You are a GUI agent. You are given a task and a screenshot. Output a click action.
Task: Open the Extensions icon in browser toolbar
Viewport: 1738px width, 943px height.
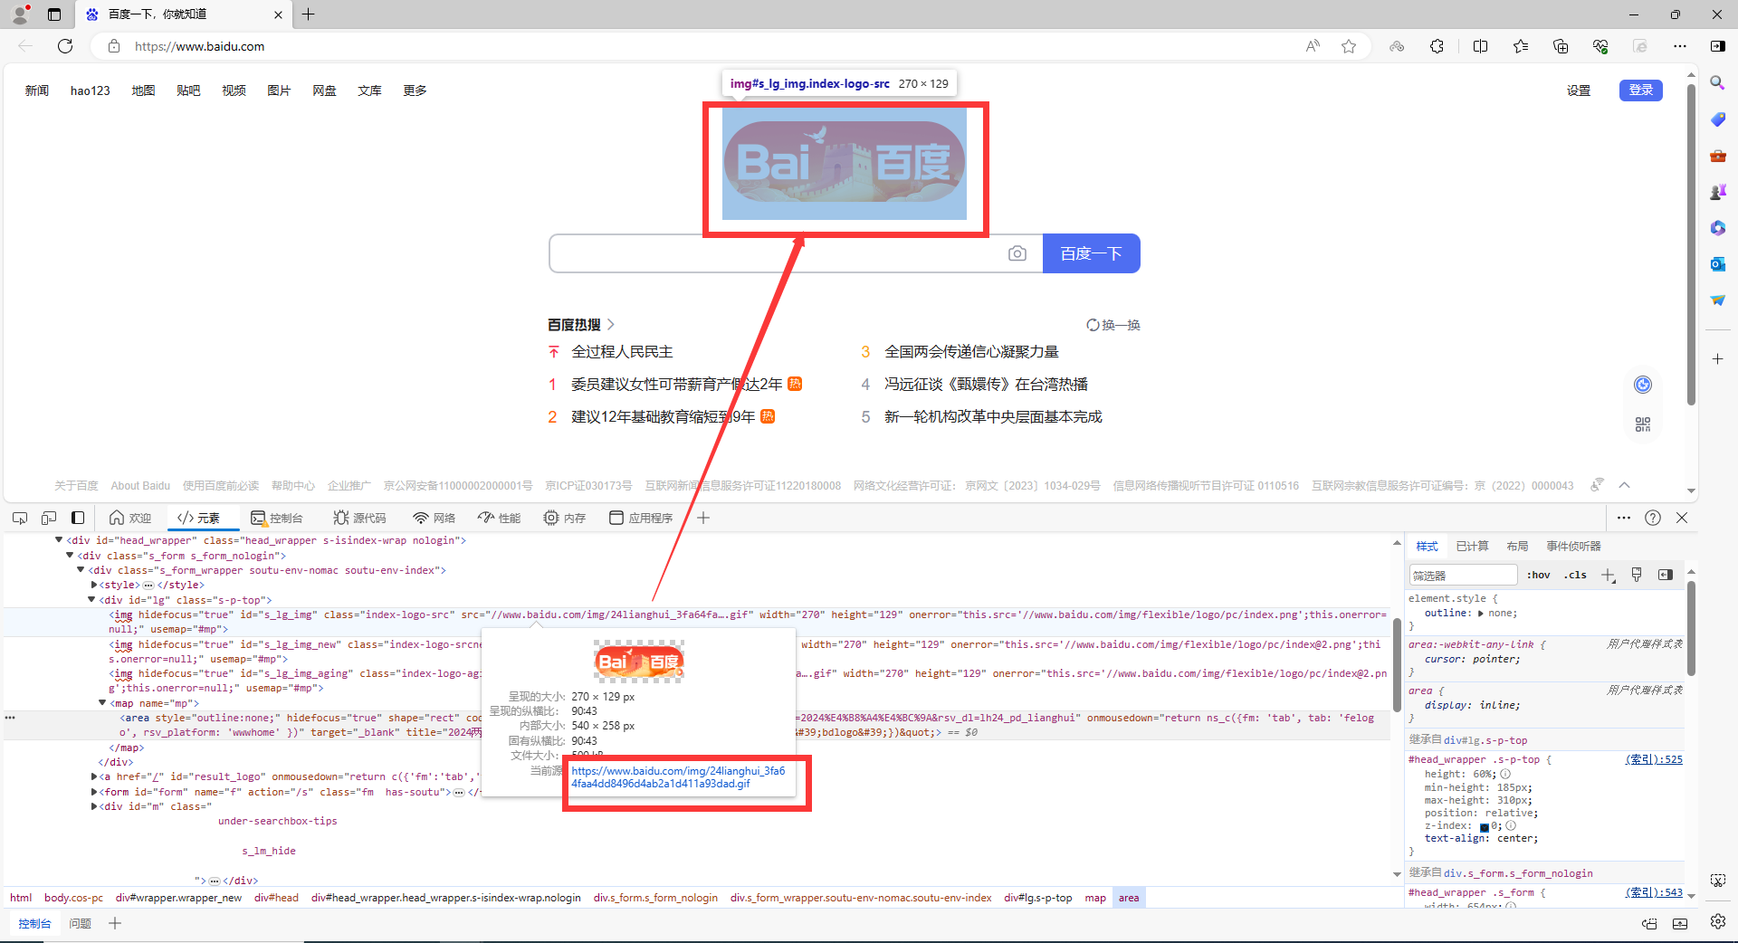tap(1436, 46)
